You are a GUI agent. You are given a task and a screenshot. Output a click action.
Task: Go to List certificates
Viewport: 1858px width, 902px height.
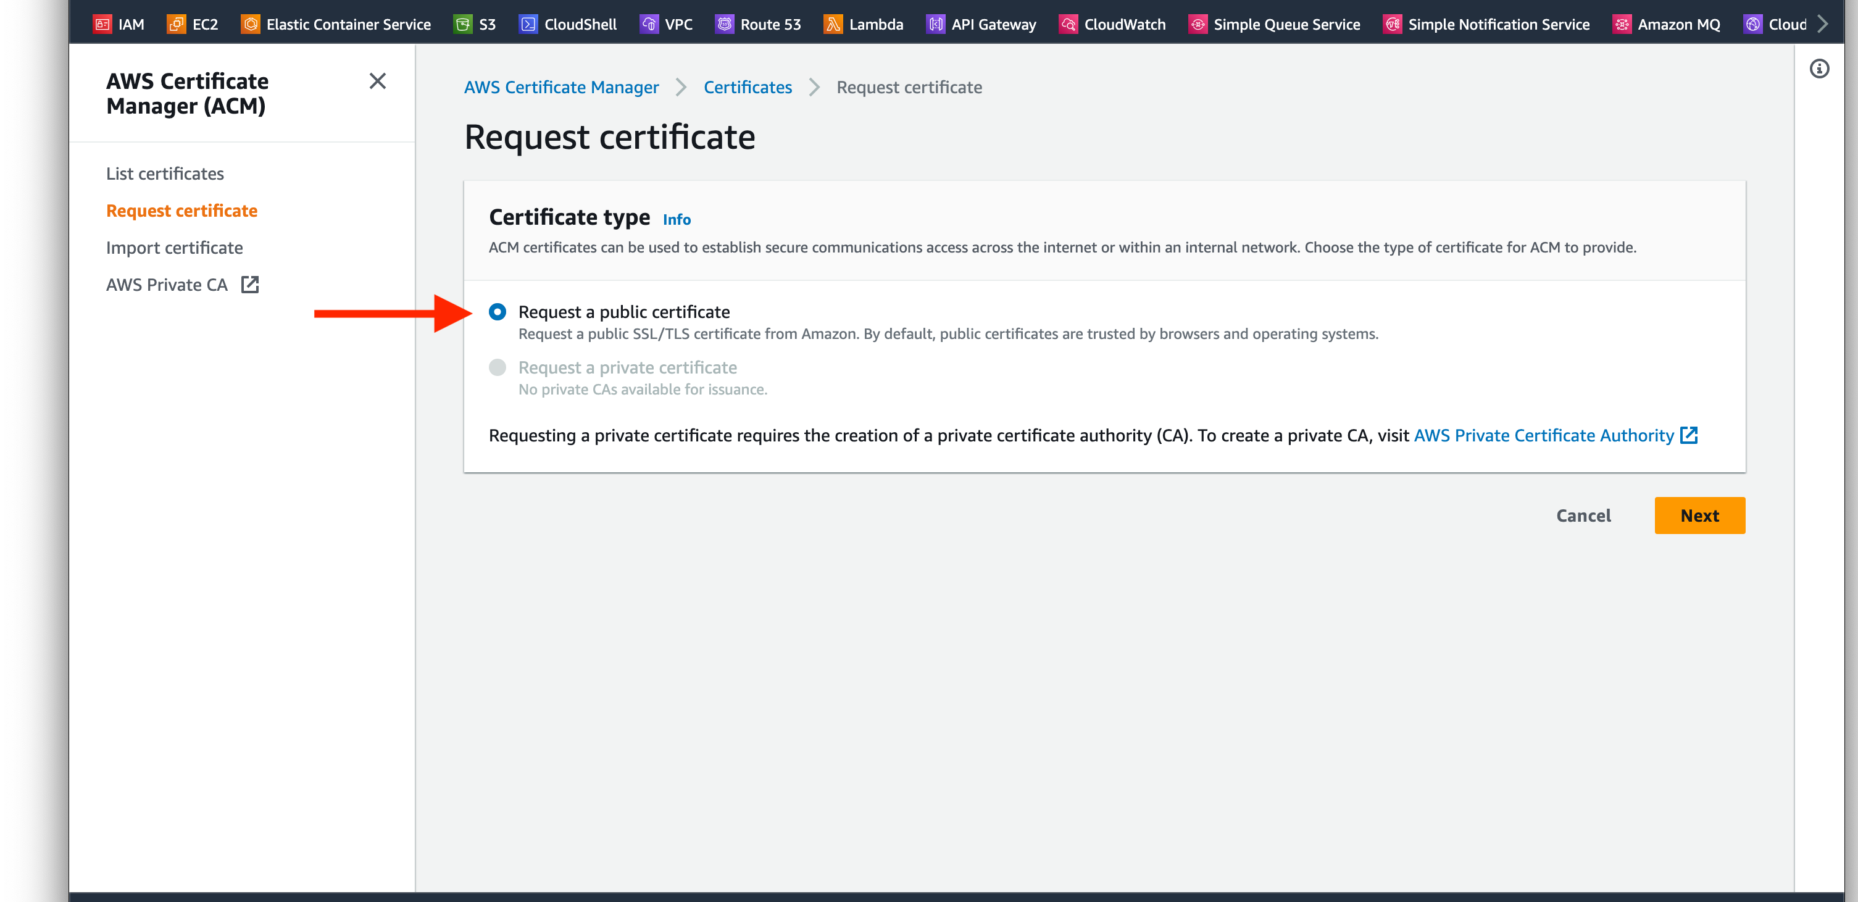[x=164, y=173]
